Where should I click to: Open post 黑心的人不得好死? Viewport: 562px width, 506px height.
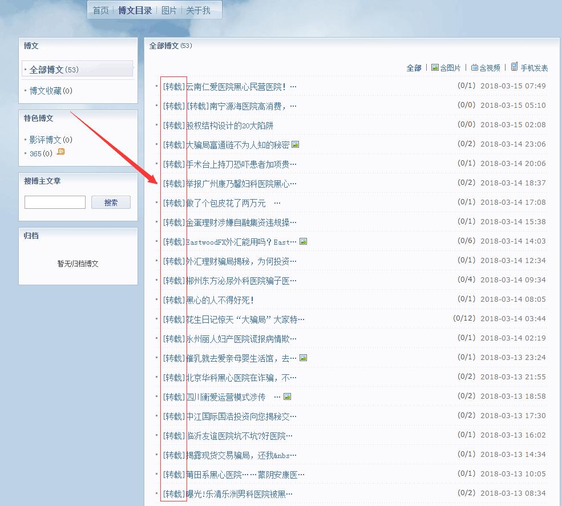(208, 300)
